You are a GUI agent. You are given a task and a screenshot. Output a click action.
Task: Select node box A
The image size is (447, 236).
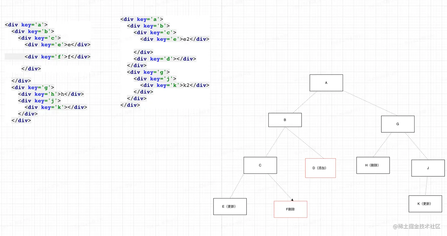(x=326, y=83)
